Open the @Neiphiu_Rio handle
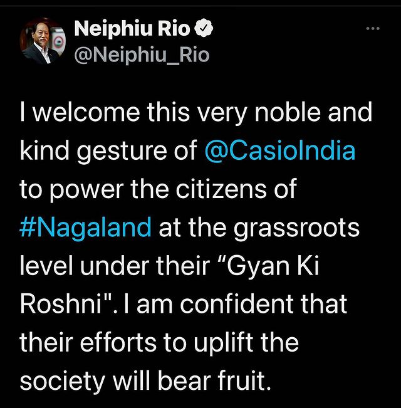 point(142,55)
